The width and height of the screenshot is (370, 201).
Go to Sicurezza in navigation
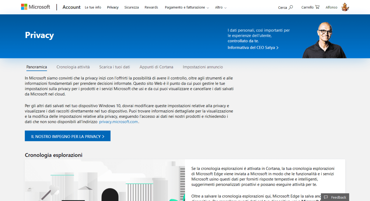(132, 7)
